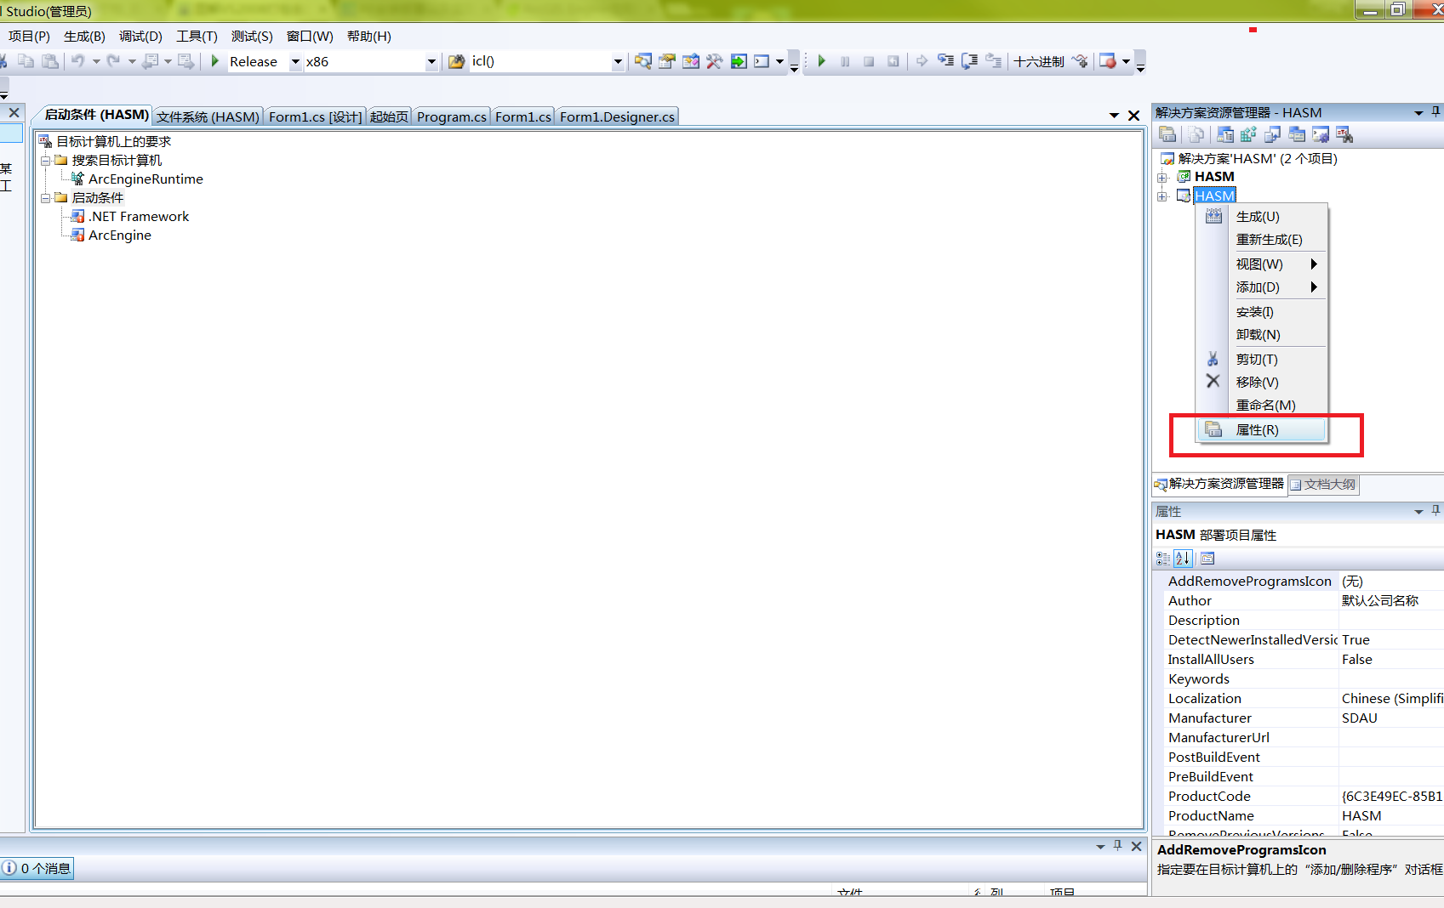
Task: Choose 安装(I) in the context menu
Action: tap(1261, 312)
